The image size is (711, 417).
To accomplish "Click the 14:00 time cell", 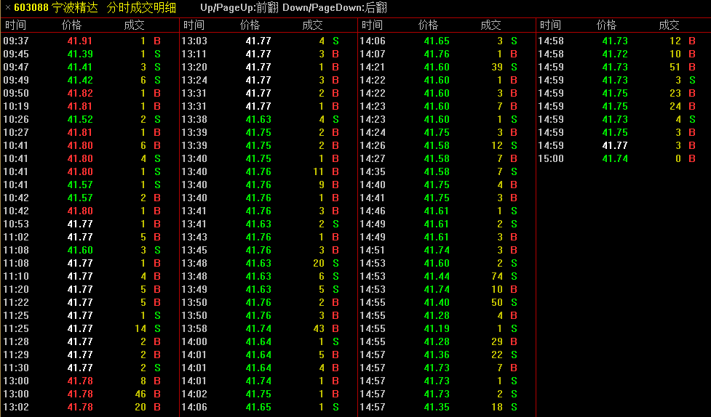I will coord(194,342).
